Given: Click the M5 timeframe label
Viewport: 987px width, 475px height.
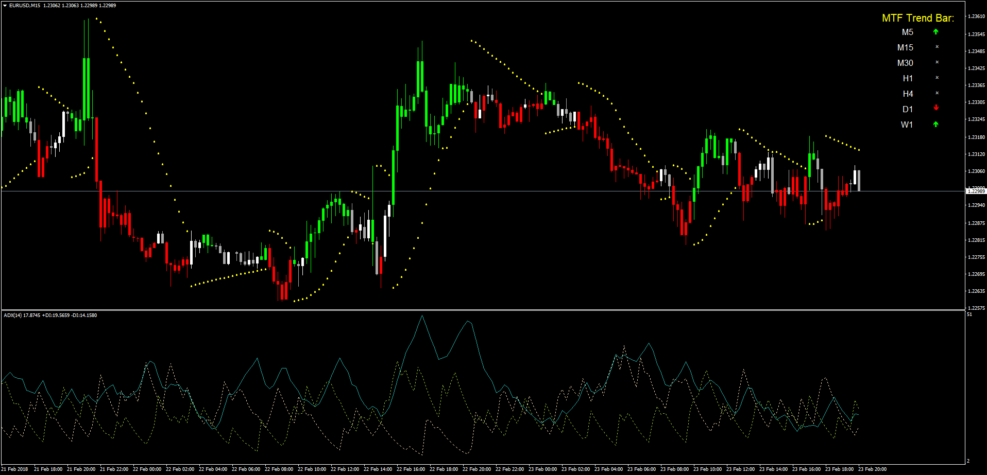Looking at the screenshot, I should (908, 32).
